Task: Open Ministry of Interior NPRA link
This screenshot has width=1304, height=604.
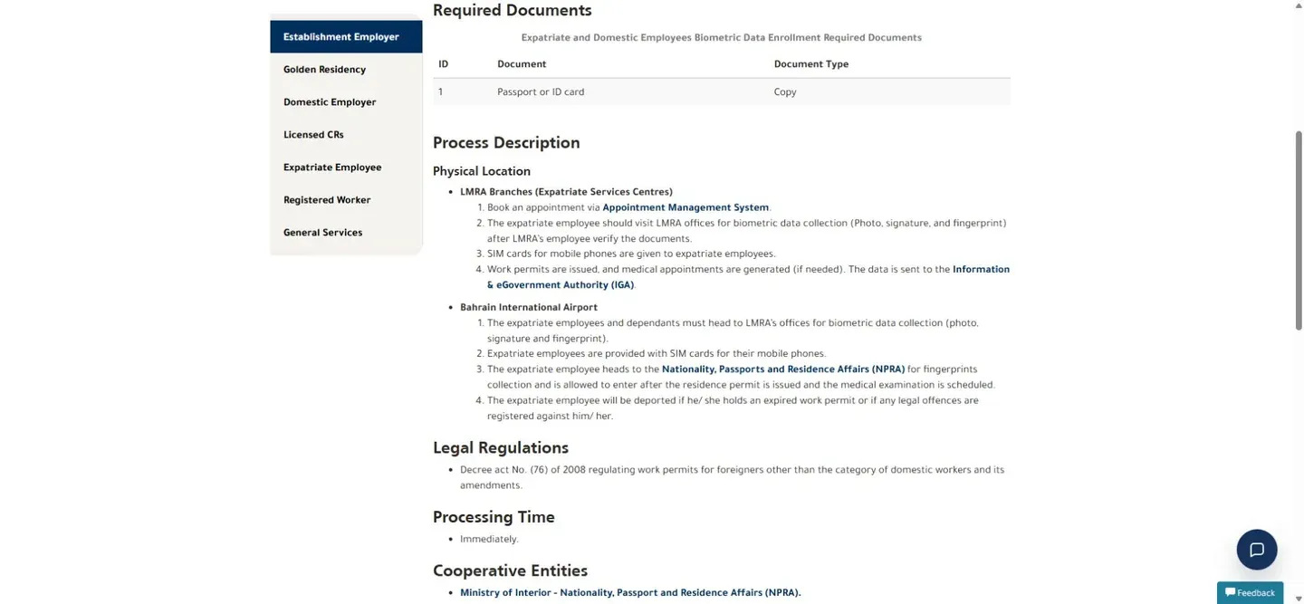Action: coord(630,593)
